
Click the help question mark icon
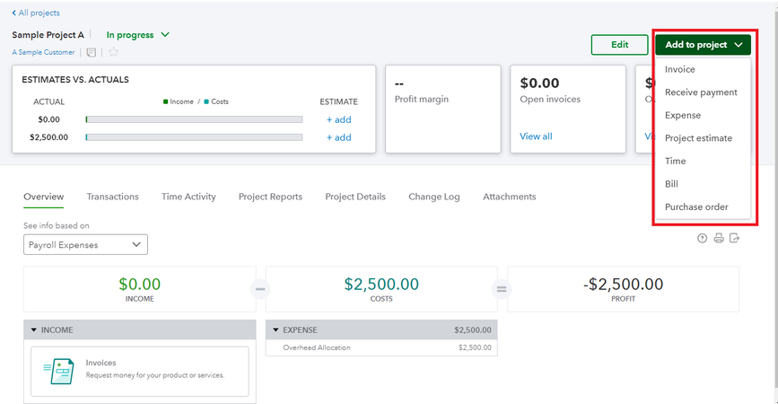(702, 238)
